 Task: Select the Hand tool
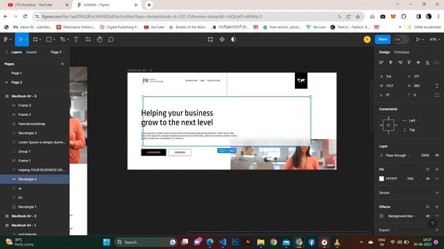click(x=99, y=39)
